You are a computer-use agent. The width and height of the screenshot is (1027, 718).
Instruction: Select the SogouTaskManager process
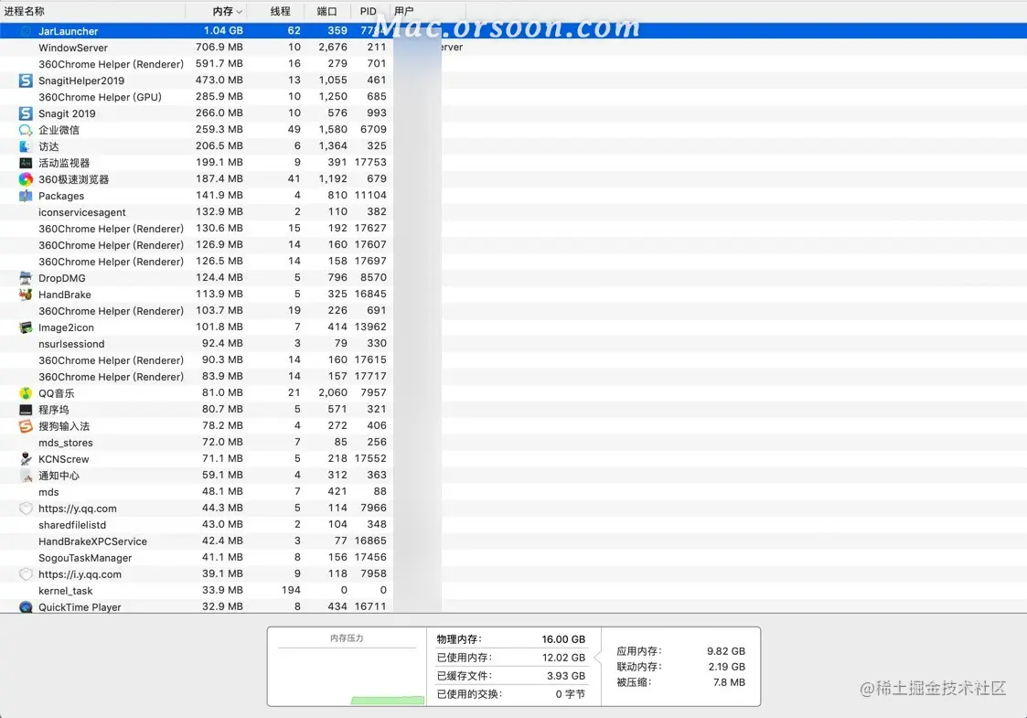coord(514,558)
